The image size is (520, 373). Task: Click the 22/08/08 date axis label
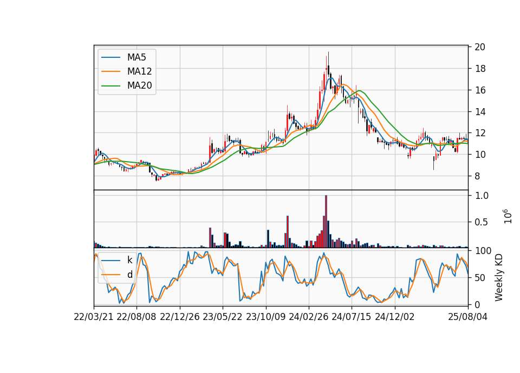click(136, 317)
